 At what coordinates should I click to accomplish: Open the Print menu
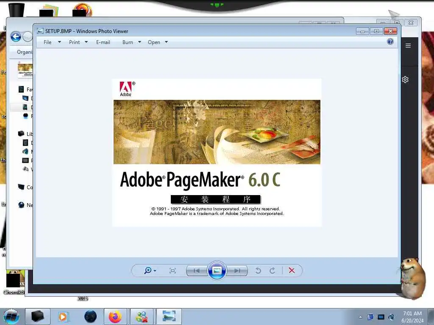[74, 42]
